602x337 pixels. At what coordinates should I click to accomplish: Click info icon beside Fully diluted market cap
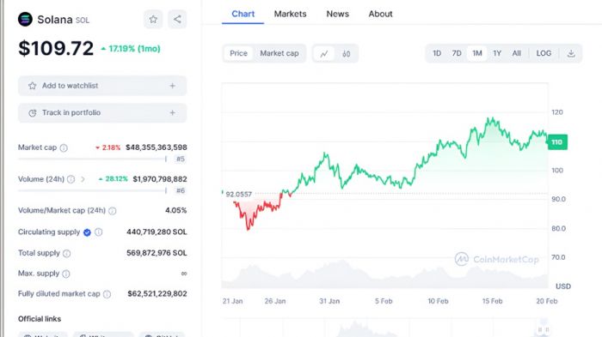click(x=107, y=294)
